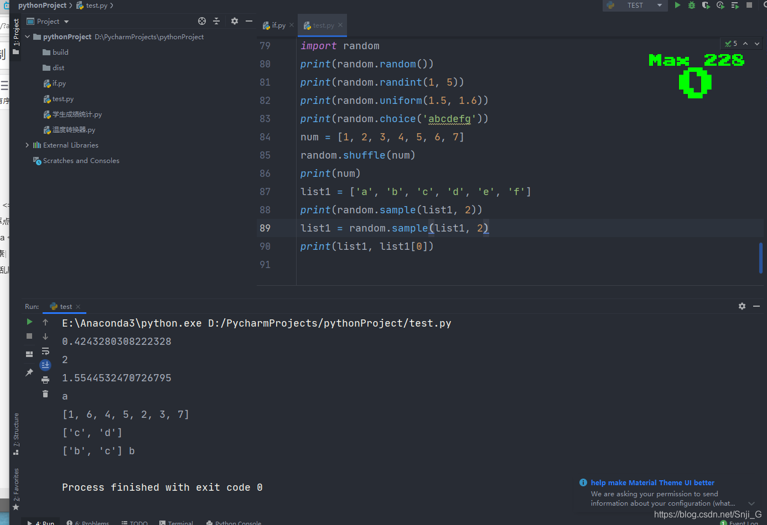The width and height of the screenshot is (767, 525).
Task: Run the TEST configuration with green play button
Action: pos(677,5)
